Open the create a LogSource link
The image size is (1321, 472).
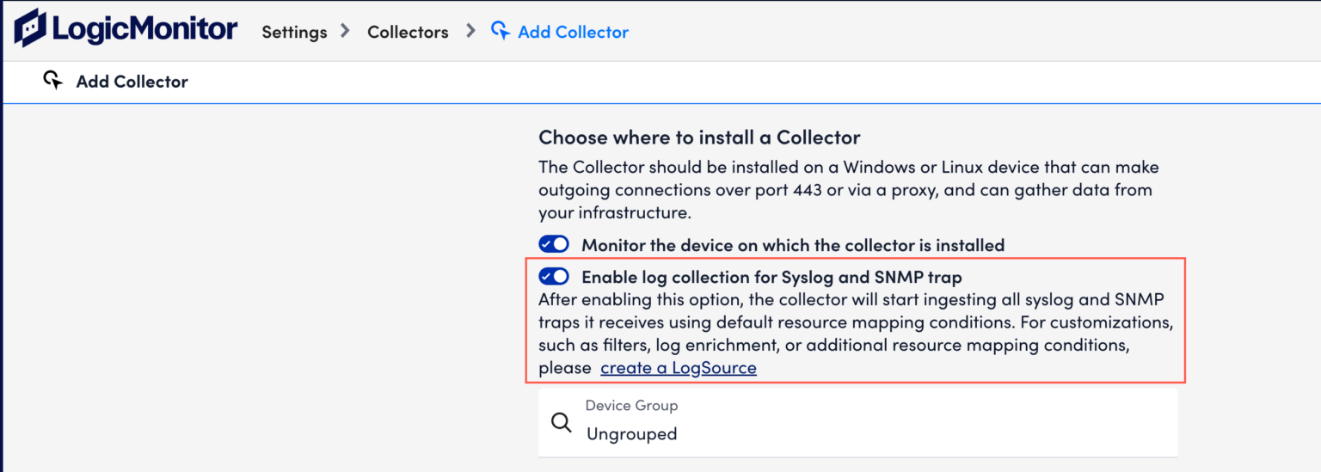[x=679, y=368]
